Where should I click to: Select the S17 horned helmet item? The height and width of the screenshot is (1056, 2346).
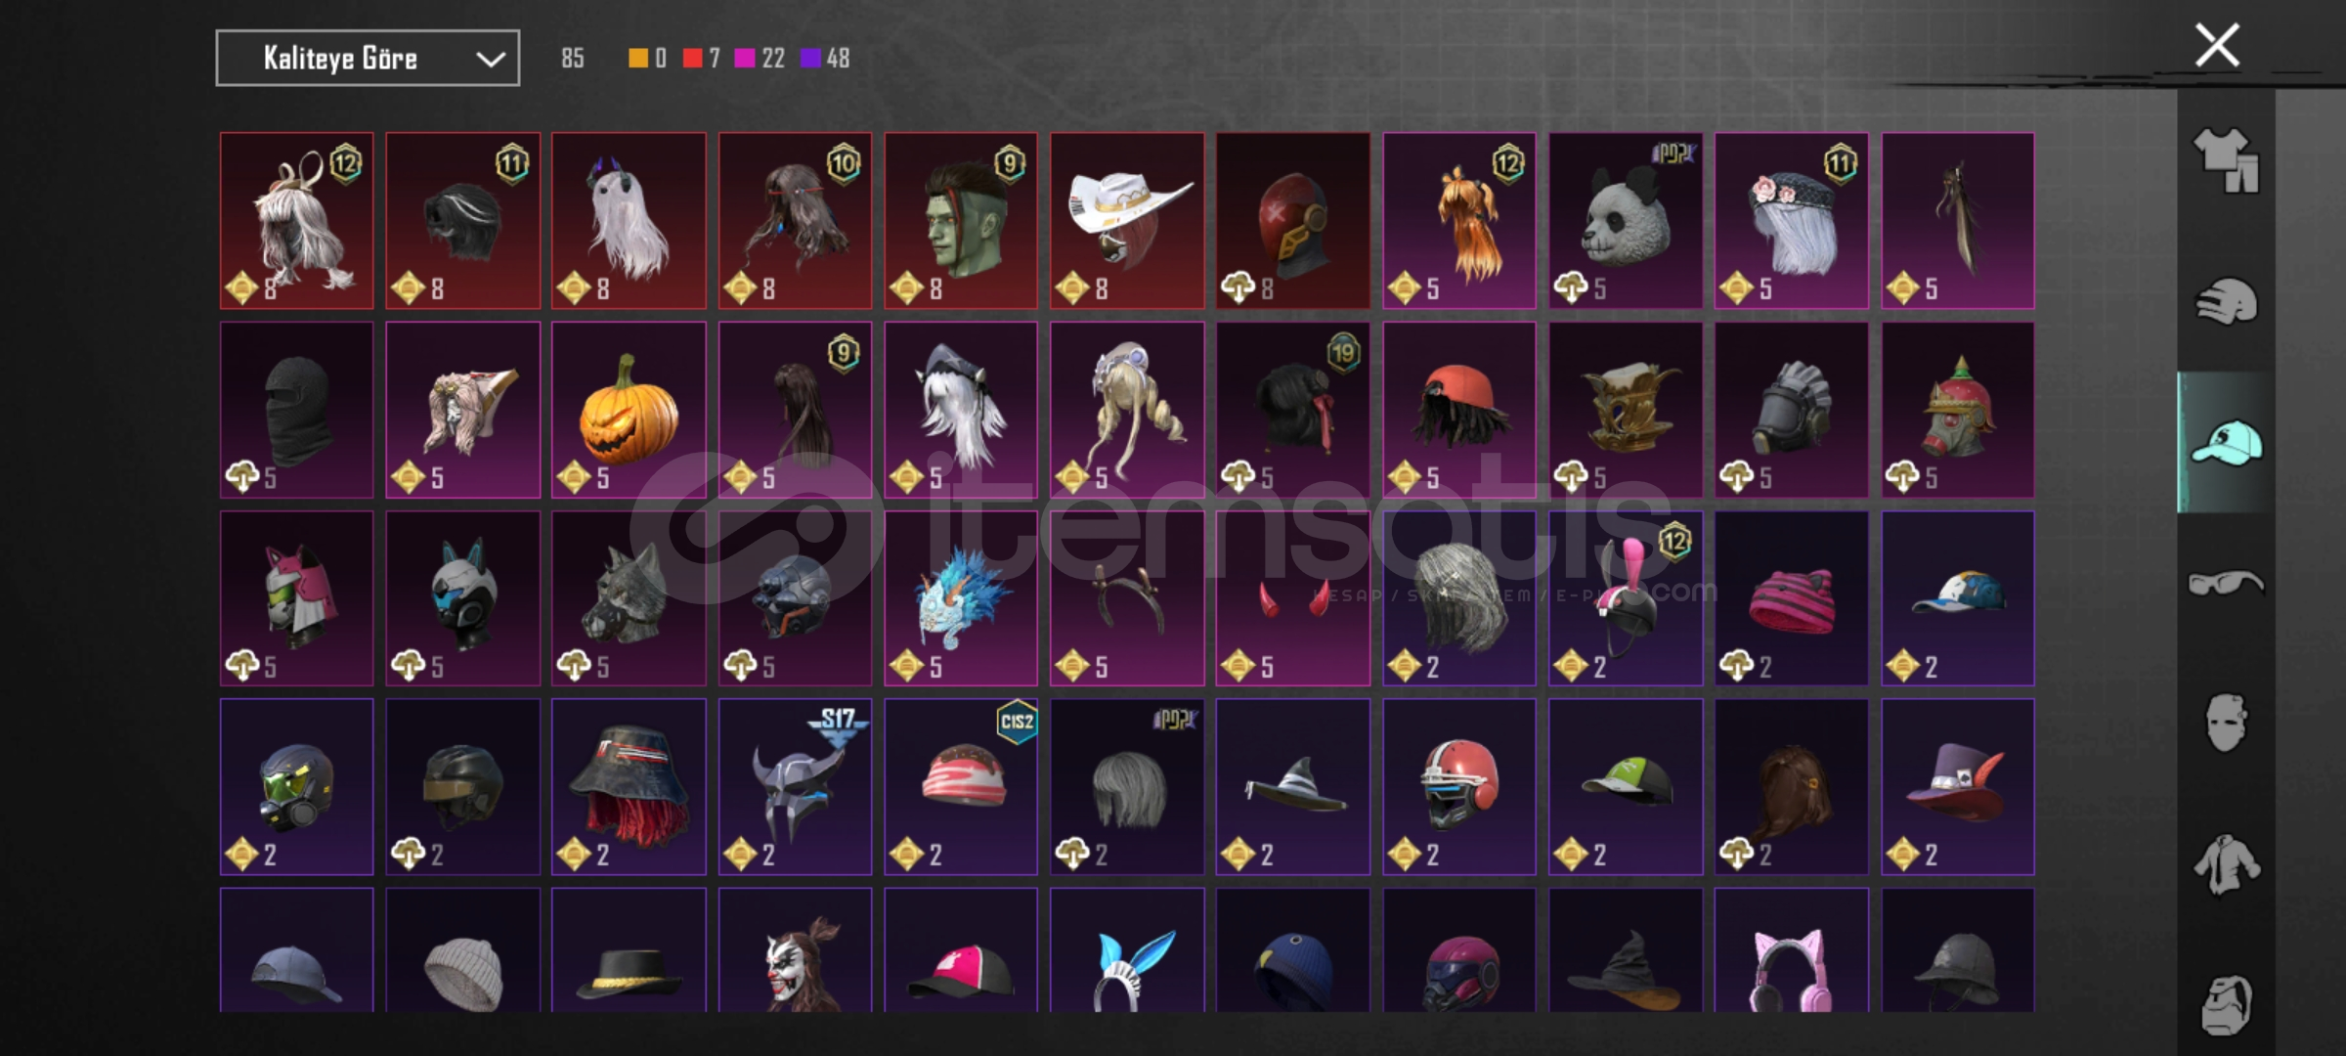[795, 787]
